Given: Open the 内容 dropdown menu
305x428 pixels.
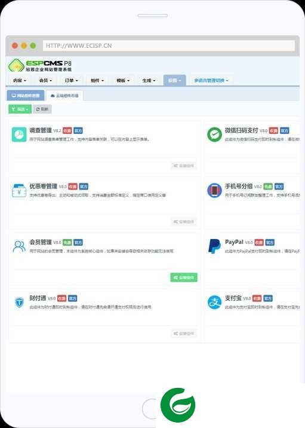Looking at the screenshot, I should coord(20,81).
